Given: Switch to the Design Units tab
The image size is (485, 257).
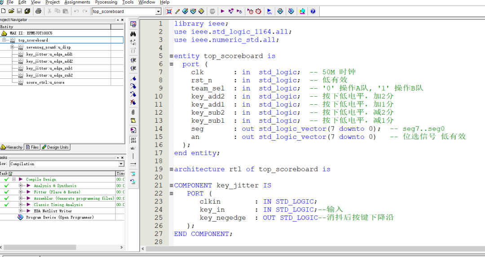Looking at the screenshot, I should [55, 147].
